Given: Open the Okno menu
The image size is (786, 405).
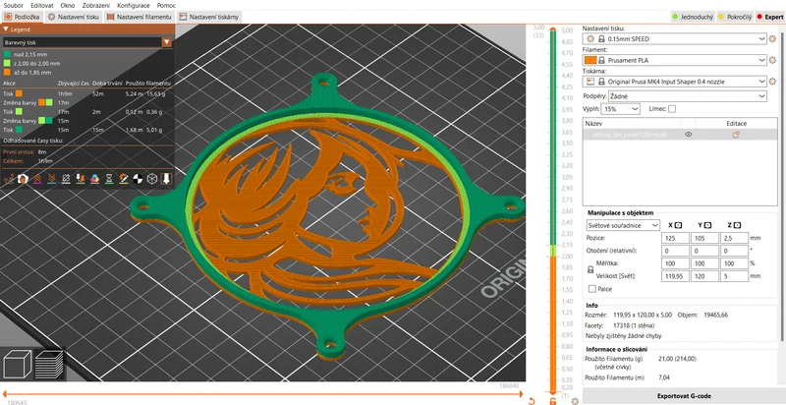Looking at the screenshot, I should click(x=67, y=6).
